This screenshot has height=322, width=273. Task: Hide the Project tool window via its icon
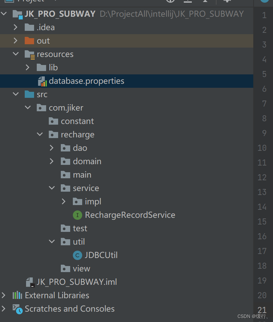pyautogui.click(x=205, y=1)
